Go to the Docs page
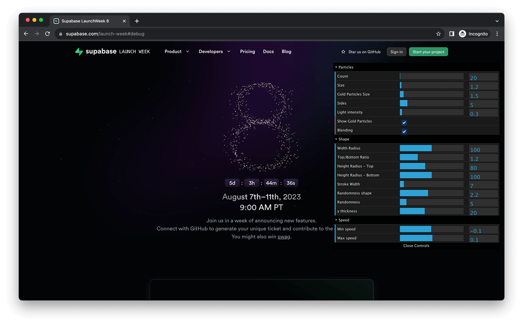 268,52
